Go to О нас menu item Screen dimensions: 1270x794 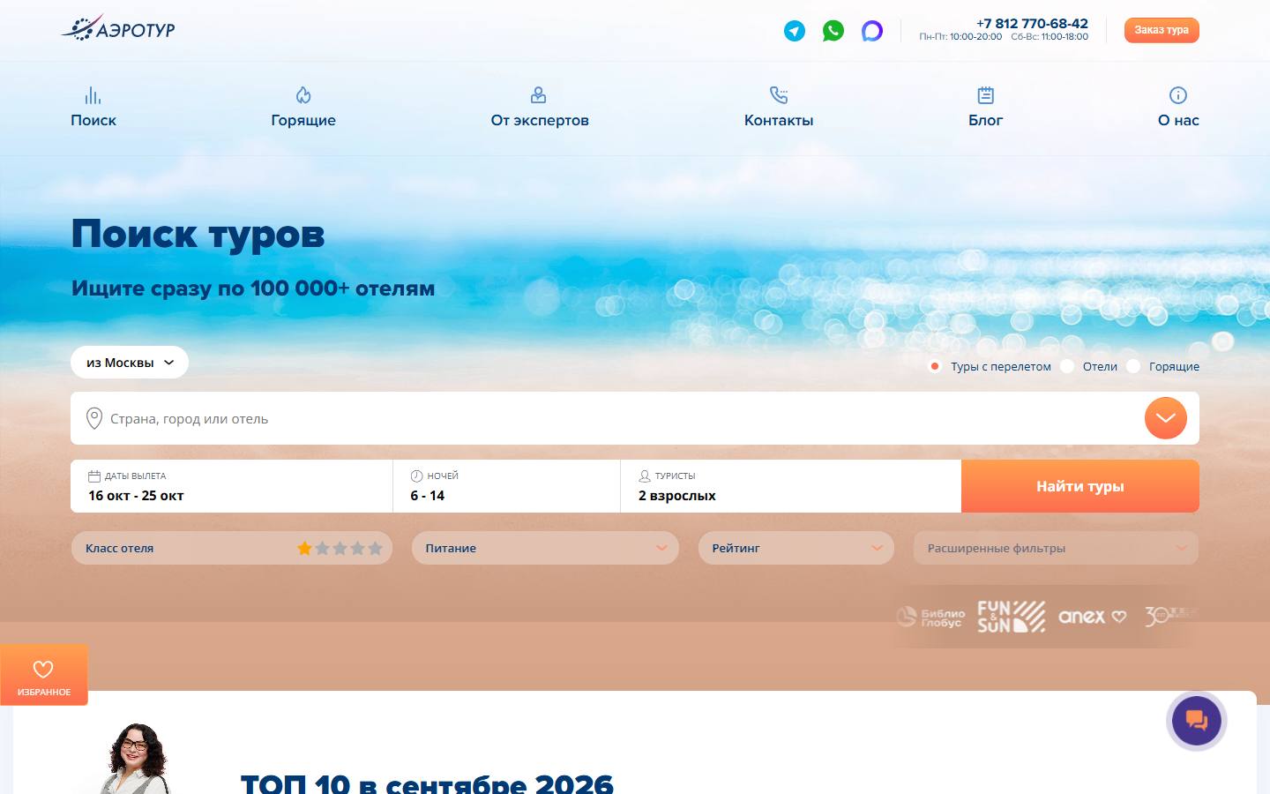pos(1178,120)
